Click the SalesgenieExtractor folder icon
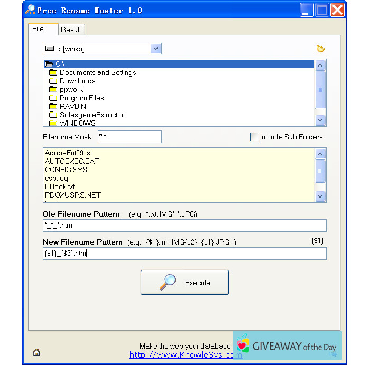 click(x=53, y=115)
